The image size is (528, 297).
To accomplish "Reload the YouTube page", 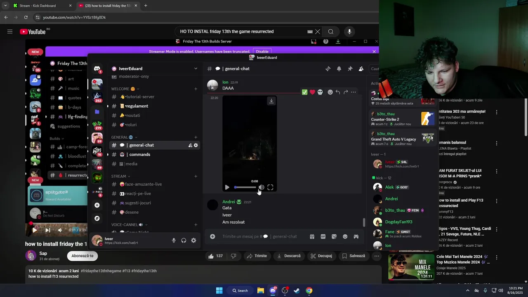I will point(26,17).
